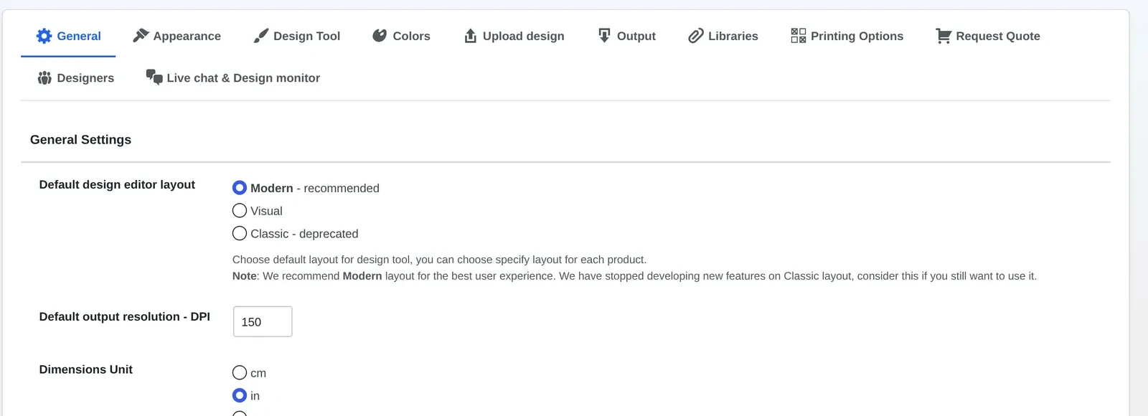The height and width of the screenshot is (416, 1148).
Task: Click the Colors palette icon
Action: click(x=380, y=35)
